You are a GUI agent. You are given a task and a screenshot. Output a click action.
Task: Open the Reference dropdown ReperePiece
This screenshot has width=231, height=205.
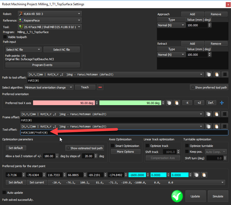click(x=50, y=20)
